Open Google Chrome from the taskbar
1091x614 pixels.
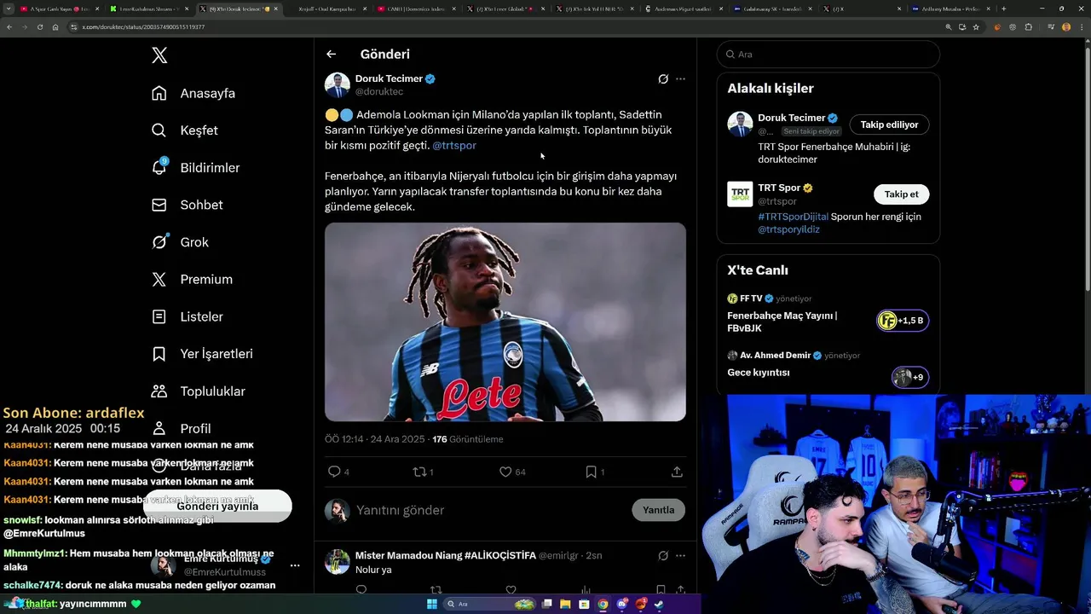(603, 605)
